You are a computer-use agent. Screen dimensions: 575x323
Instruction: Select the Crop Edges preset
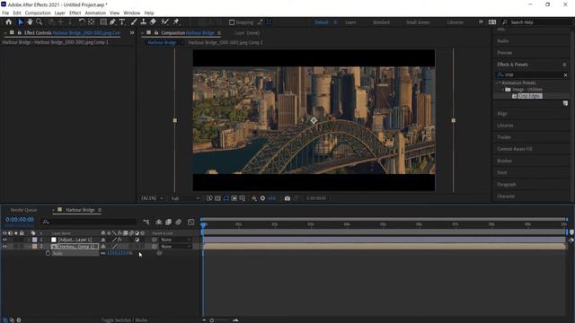(x=530, y=96)
